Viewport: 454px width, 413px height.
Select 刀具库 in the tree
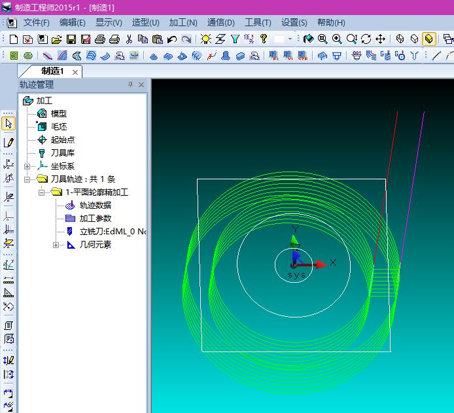coord(62,153)
